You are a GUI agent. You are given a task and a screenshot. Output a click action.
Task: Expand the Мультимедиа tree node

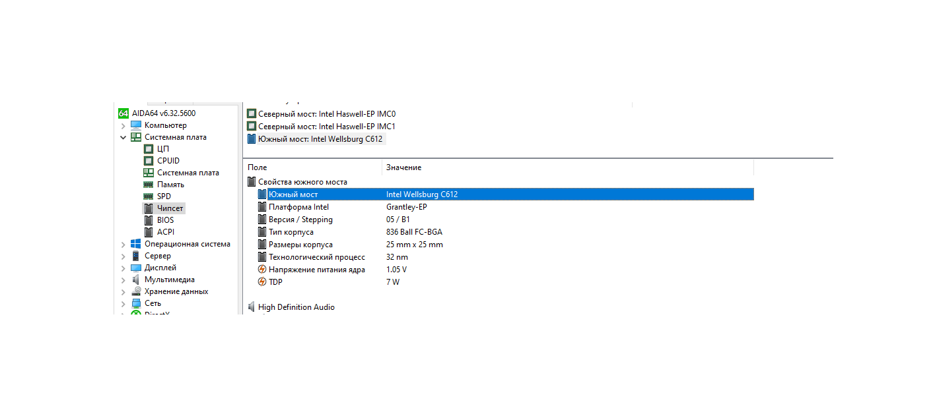123,280
